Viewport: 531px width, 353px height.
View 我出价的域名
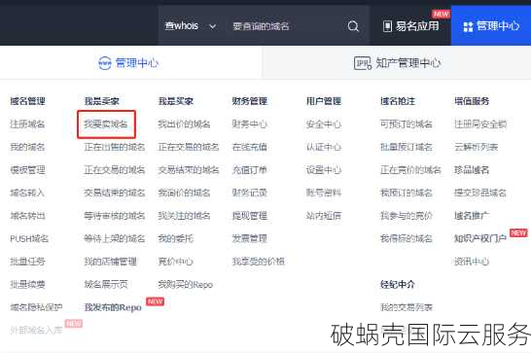[x=184, y=124]
